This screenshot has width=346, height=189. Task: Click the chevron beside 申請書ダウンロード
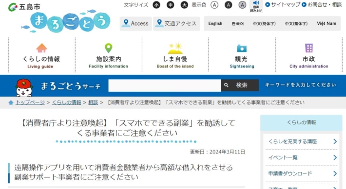pyautogui.click(x=335, y=173)
